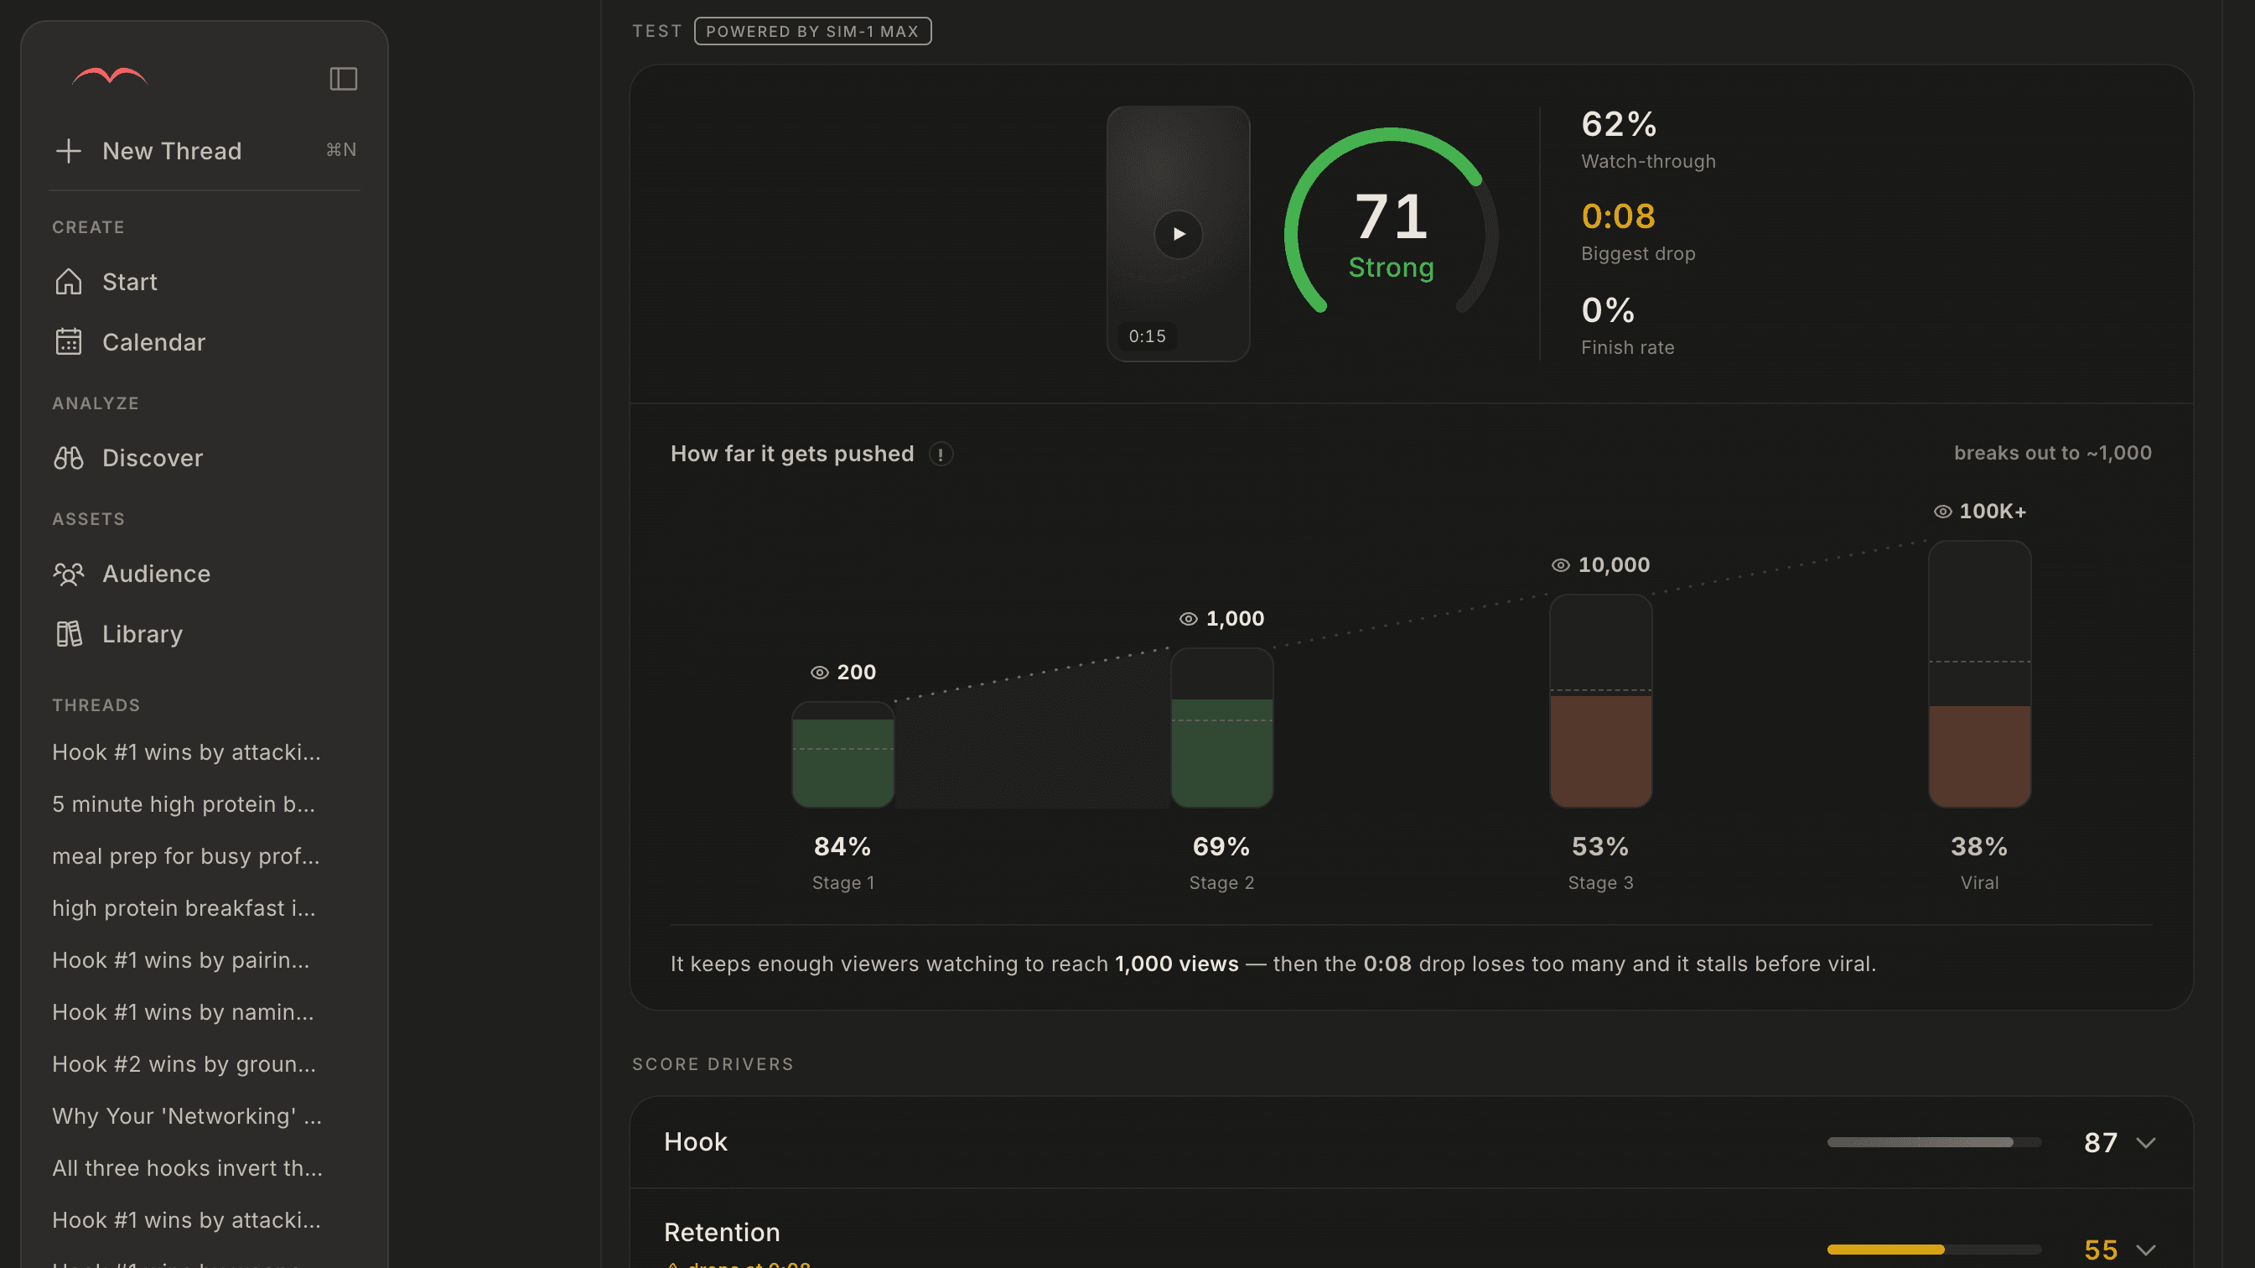The height and width of the screenshot is (1268, 2255).
Task: Open thread 'Hook #1 wins by namin...'
Action: tap(183, 1011)
